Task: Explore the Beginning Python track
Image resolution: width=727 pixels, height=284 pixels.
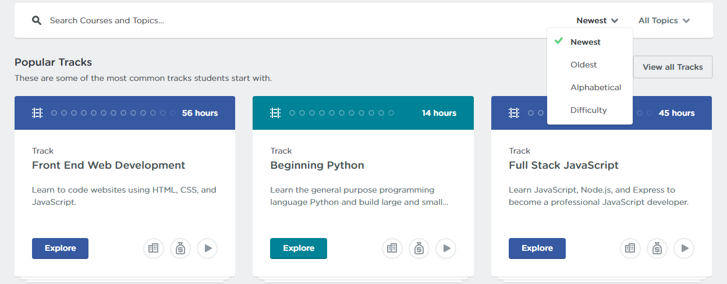Action: (x=299, y=248)
